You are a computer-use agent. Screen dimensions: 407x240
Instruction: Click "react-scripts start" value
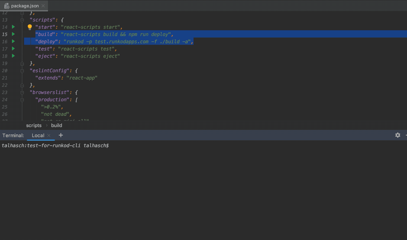90,27
